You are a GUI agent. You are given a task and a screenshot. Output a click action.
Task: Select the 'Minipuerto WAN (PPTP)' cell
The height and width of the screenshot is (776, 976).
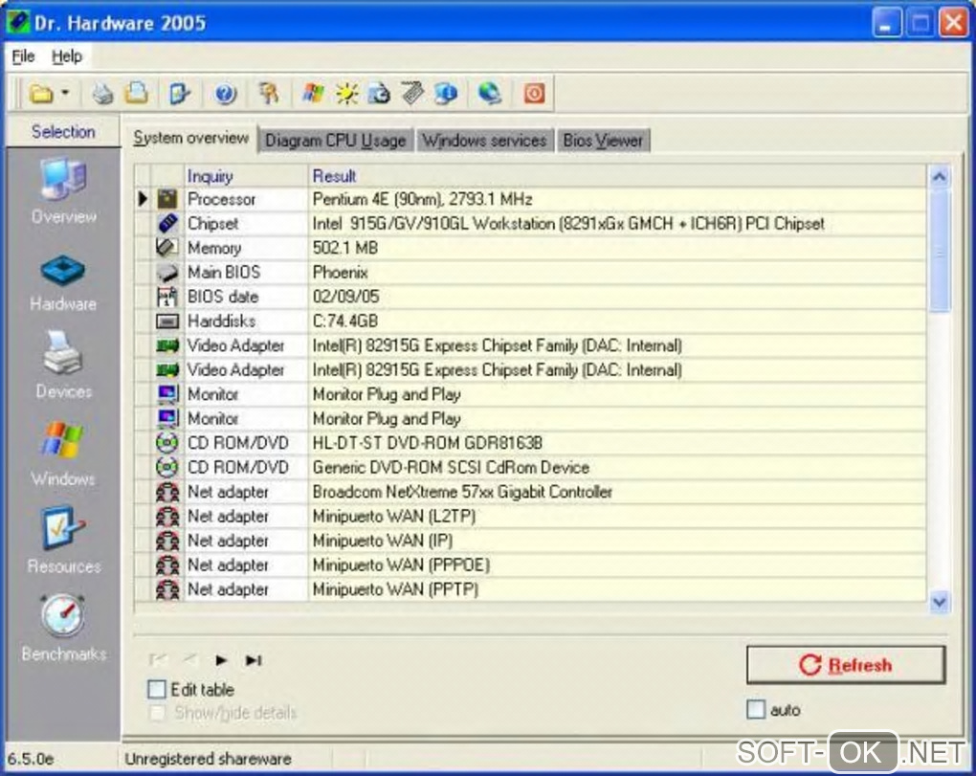[x=617, y=589]
